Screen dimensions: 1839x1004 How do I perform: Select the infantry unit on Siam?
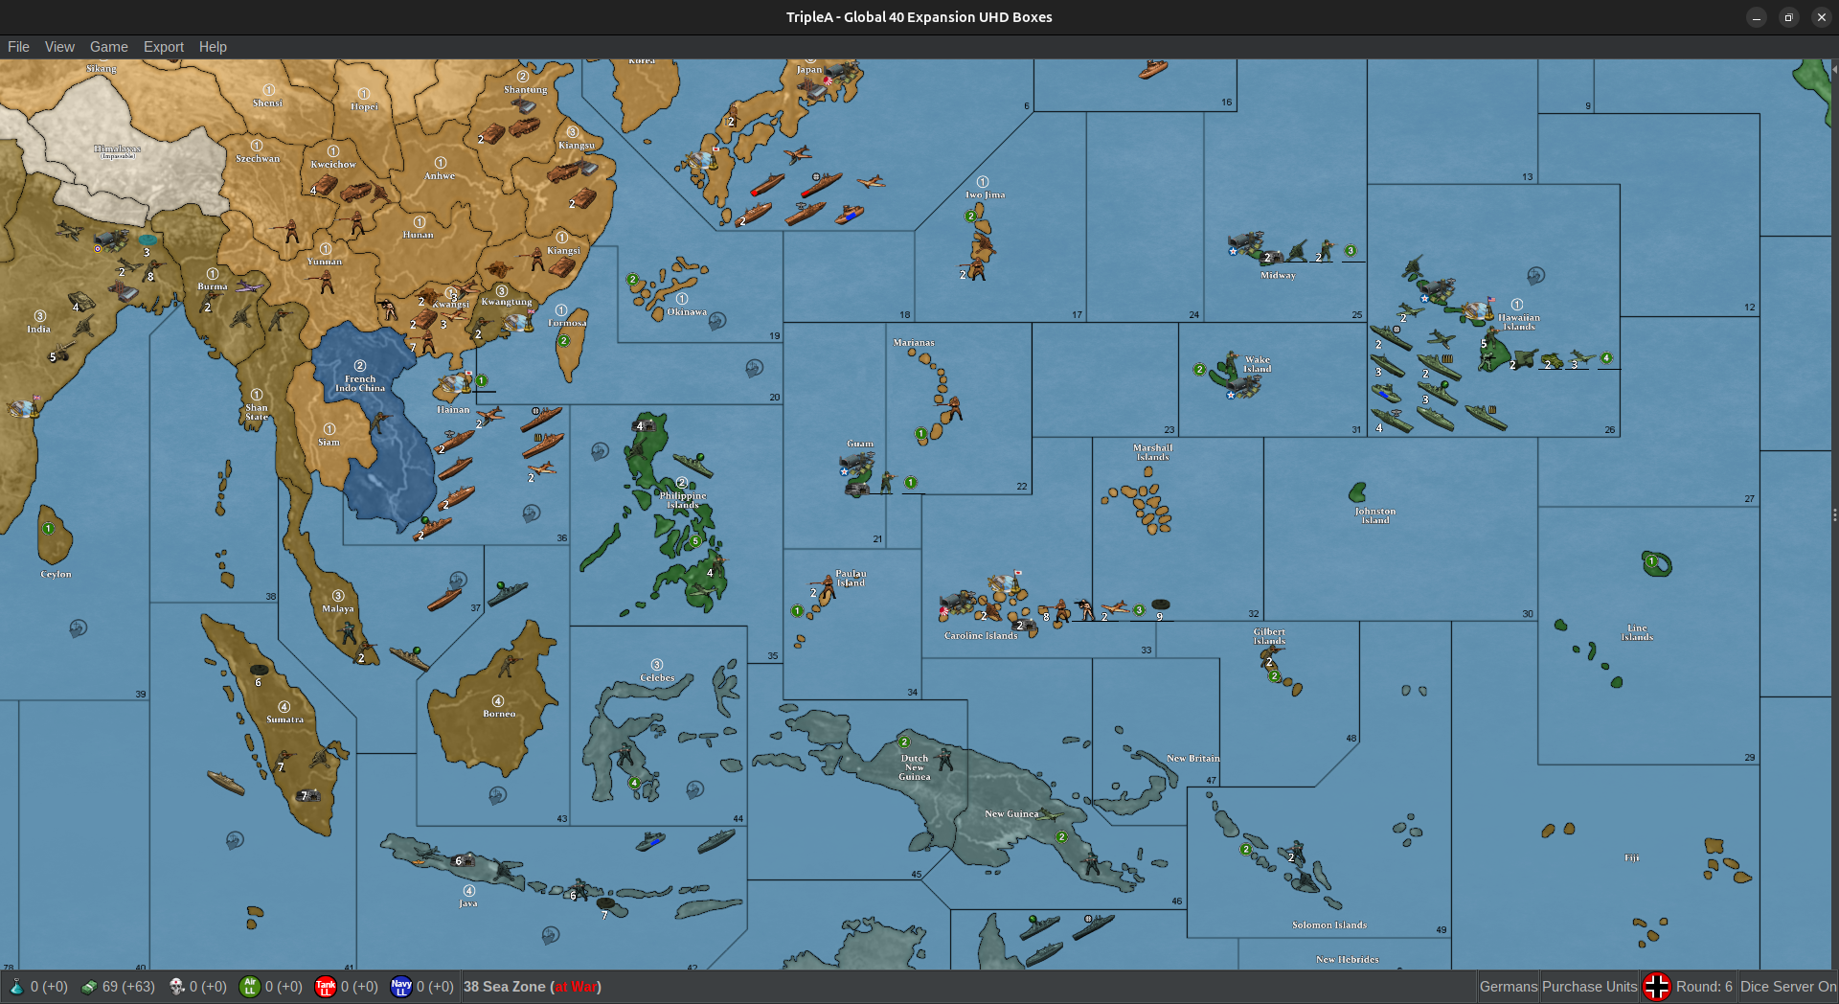point(382,421)
